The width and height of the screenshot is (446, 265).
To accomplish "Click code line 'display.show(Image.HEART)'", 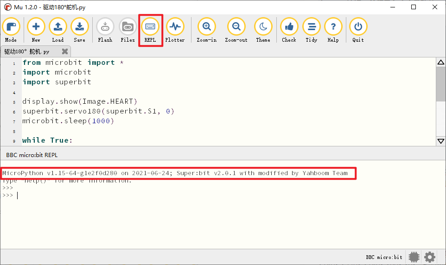I will pyautogui.click(x=80, y=101).
